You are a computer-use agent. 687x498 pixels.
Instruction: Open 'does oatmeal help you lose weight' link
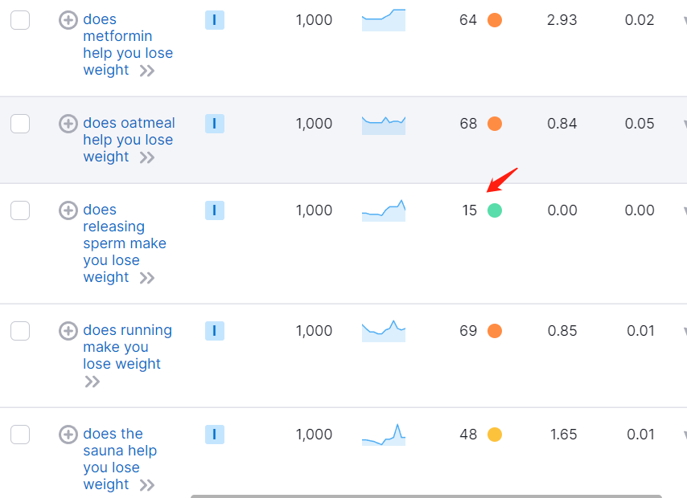(128, 139)
